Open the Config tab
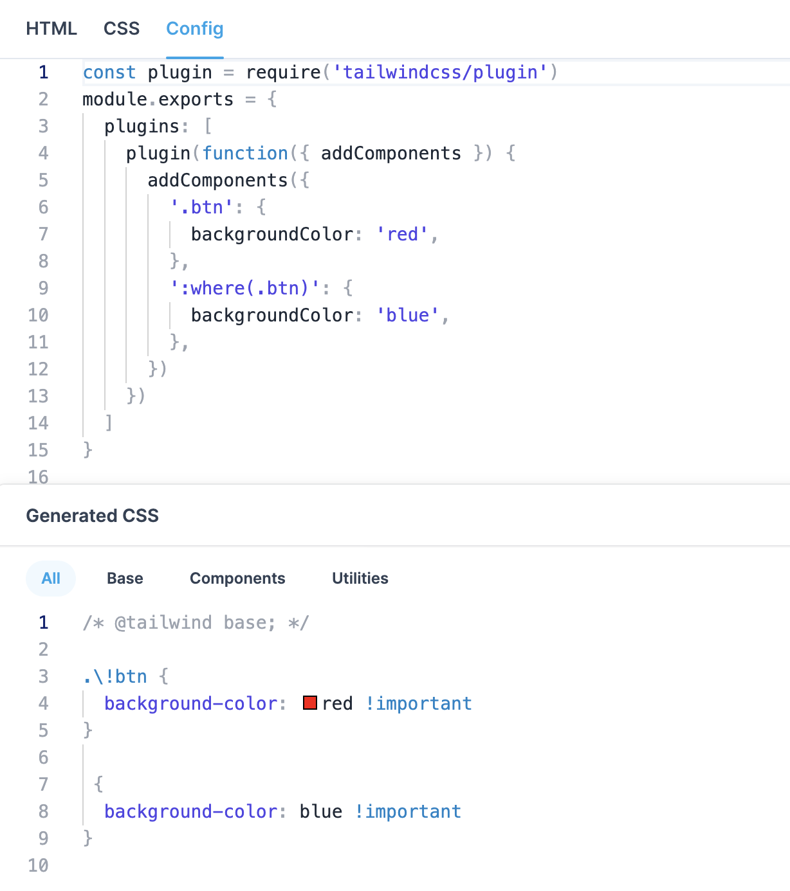Screen dimensions: 790x891 pos(194,28)
